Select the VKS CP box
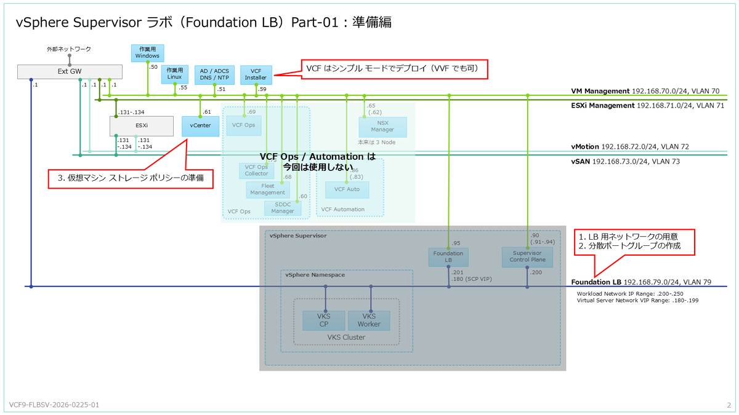The image size is (739, 415). (x=324, y=320)
